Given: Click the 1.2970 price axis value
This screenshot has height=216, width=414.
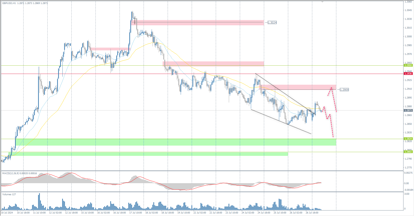Looking at the screenshot, I should coord(408,54).
